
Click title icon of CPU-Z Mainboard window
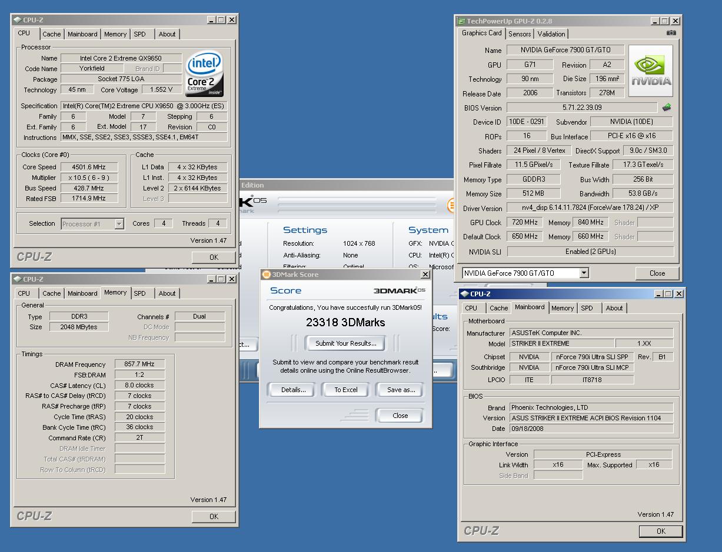[x=465, y=294]
